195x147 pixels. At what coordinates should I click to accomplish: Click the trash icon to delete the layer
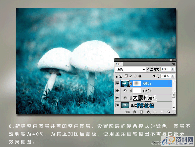pyautogui.click(x=169, y=112)
